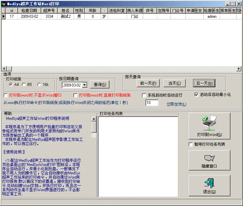
Task: Click the 性别 column header
Action: tap(79, 11)
